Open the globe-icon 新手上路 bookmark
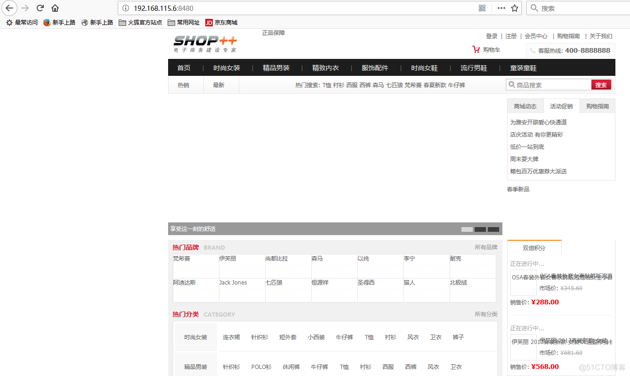Screen dimensions: 630x376 97,22
